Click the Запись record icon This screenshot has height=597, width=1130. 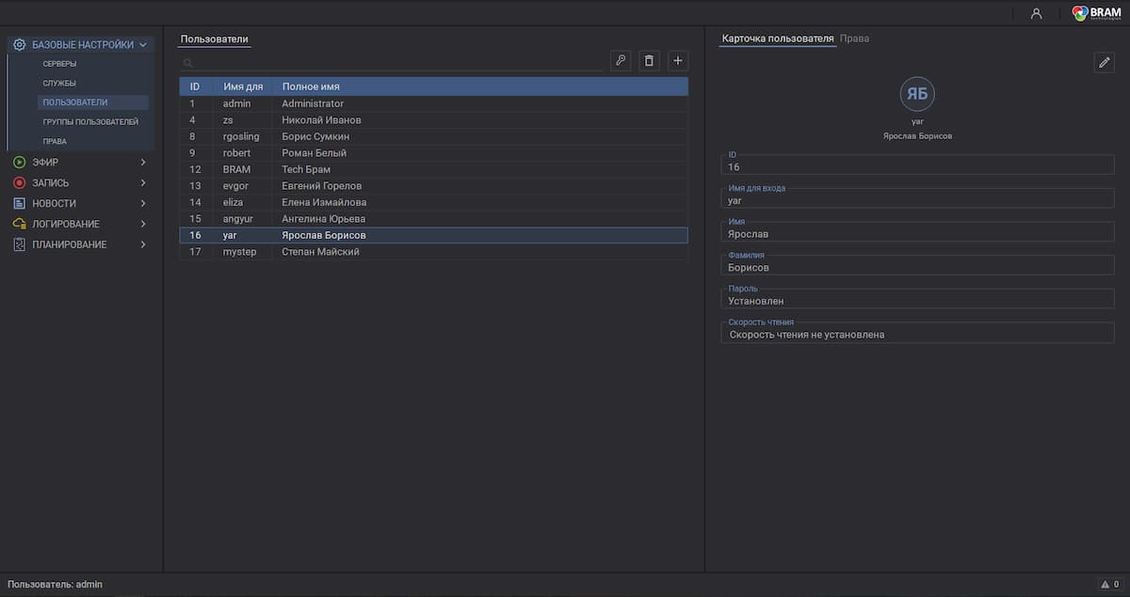[19, 182]
